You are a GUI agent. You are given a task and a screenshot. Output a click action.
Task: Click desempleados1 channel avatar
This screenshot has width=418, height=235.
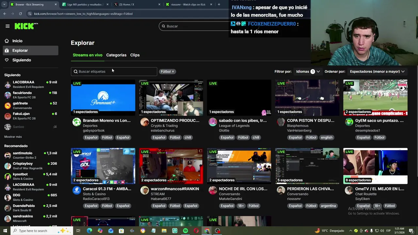pos(349,122)
